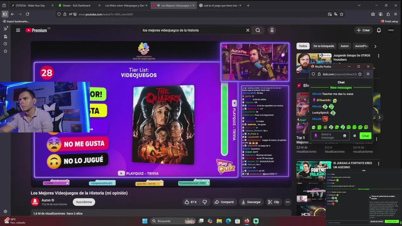Open the weather widget showing 29°C
Screen dimensions: 402x226
(14, 221)
